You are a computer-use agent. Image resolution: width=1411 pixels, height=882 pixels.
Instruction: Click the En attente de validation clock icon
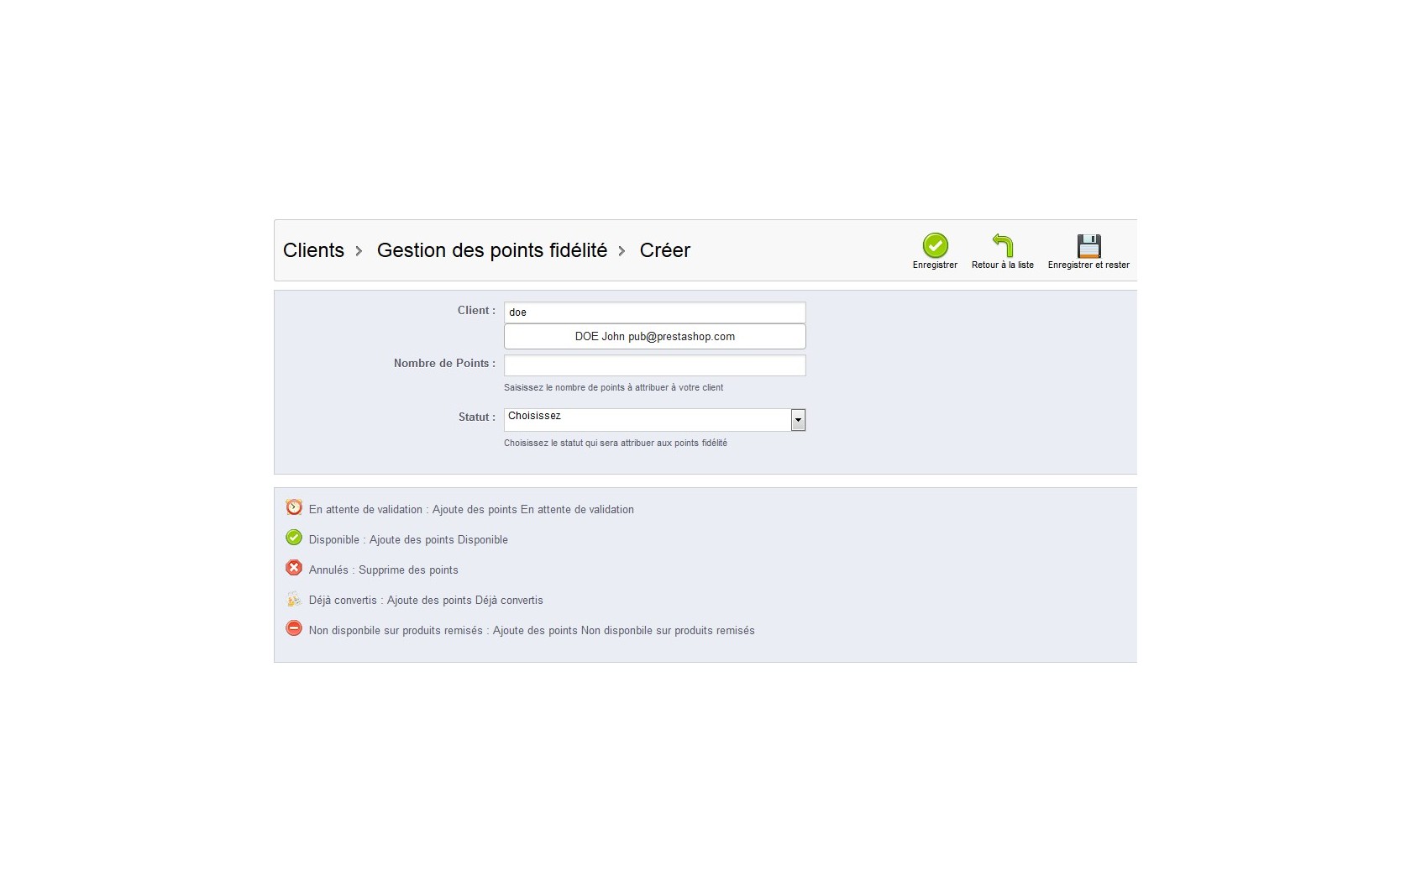(294, 507)
